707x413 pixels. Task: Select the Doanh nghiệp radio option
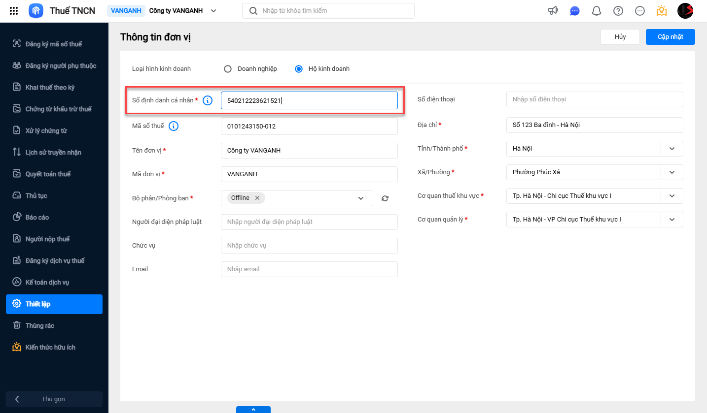tap(228, 69)
